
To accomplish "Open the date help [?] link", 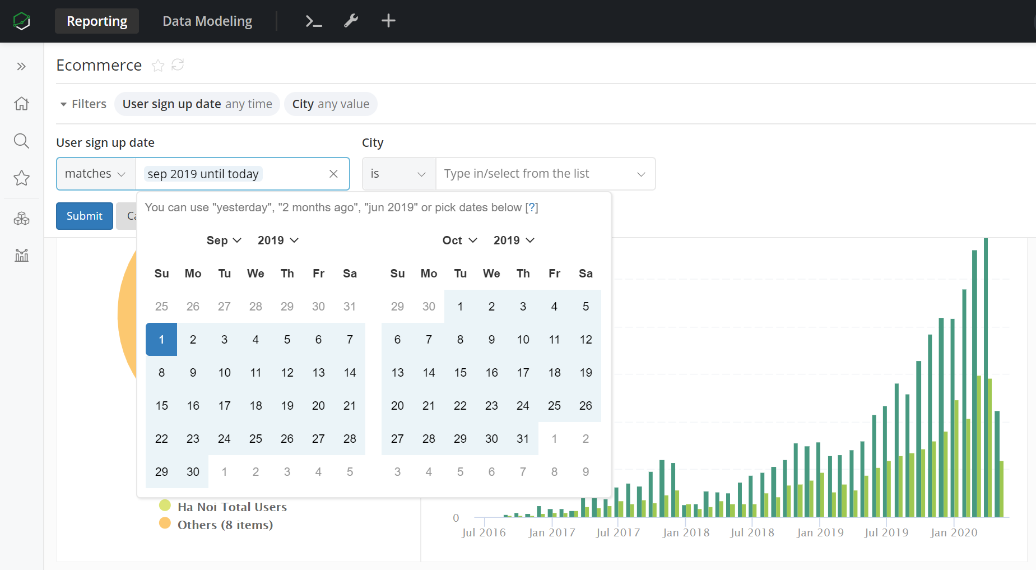I will coord(531,207).
